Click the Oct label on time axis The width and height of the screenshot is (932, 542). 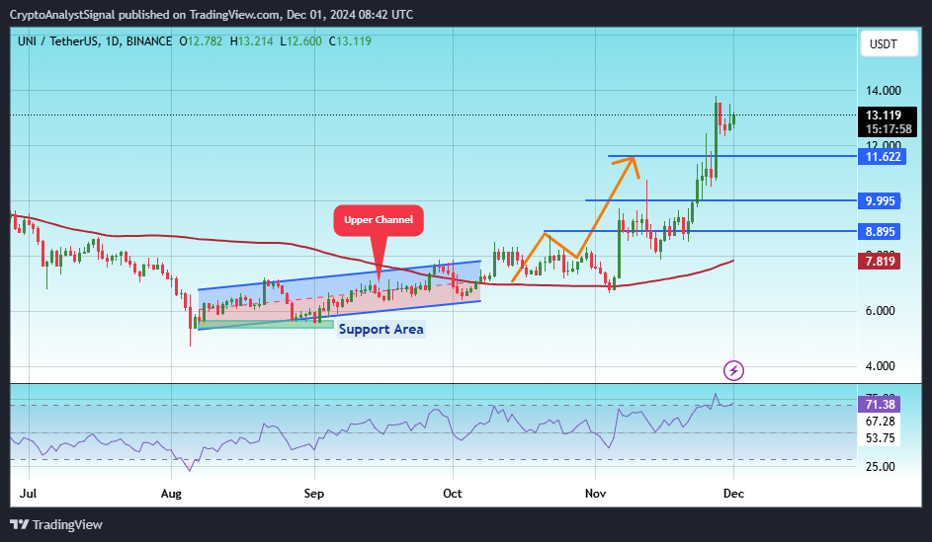453,494
